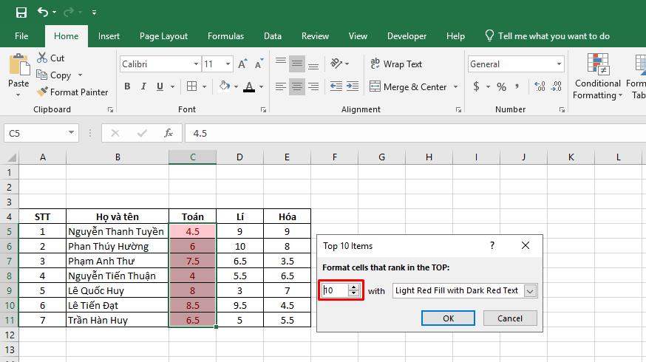Screen dimensions: 646x362
Task: Decrease font size
Action: pyautogui.click(x=259, y=64)
